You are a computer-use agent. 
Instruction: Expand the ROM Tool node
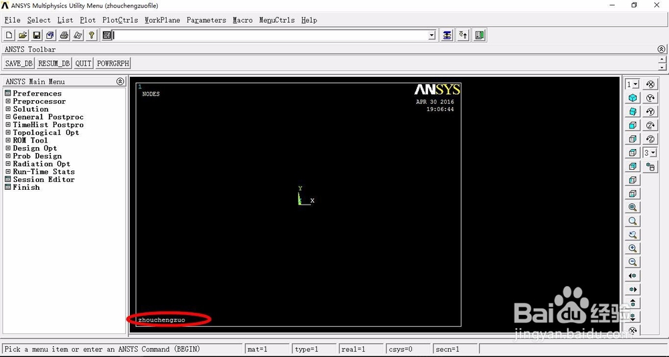7,140
